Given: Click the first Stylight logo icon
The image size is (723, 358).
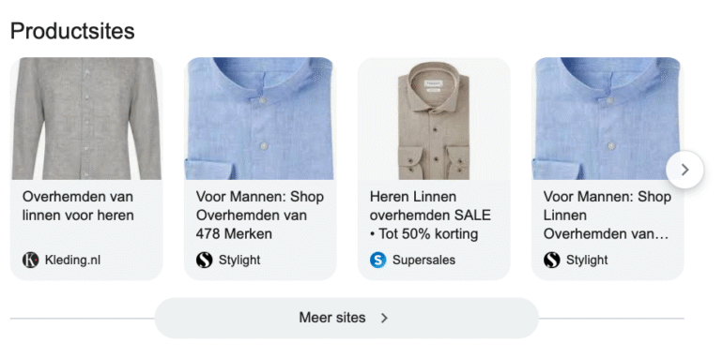Looking at the screenshot, I should 205,260.
